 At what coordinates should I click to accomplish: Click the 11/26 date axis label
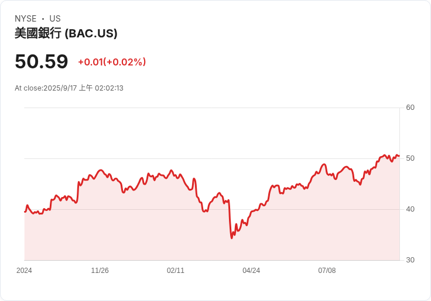click(100, 271)
